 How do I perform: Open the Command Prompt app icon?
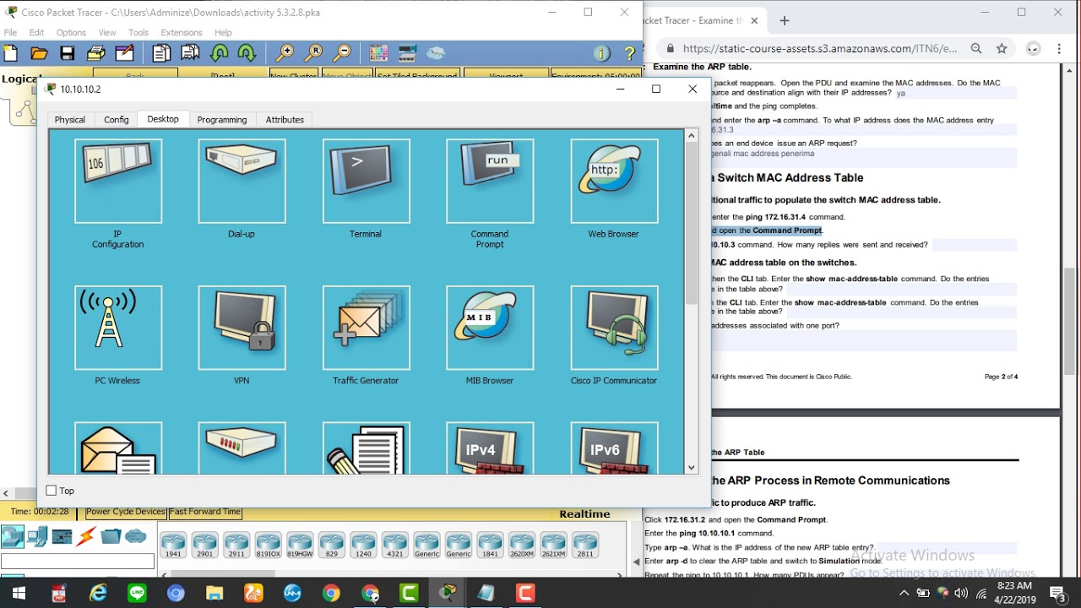(490, 182)
